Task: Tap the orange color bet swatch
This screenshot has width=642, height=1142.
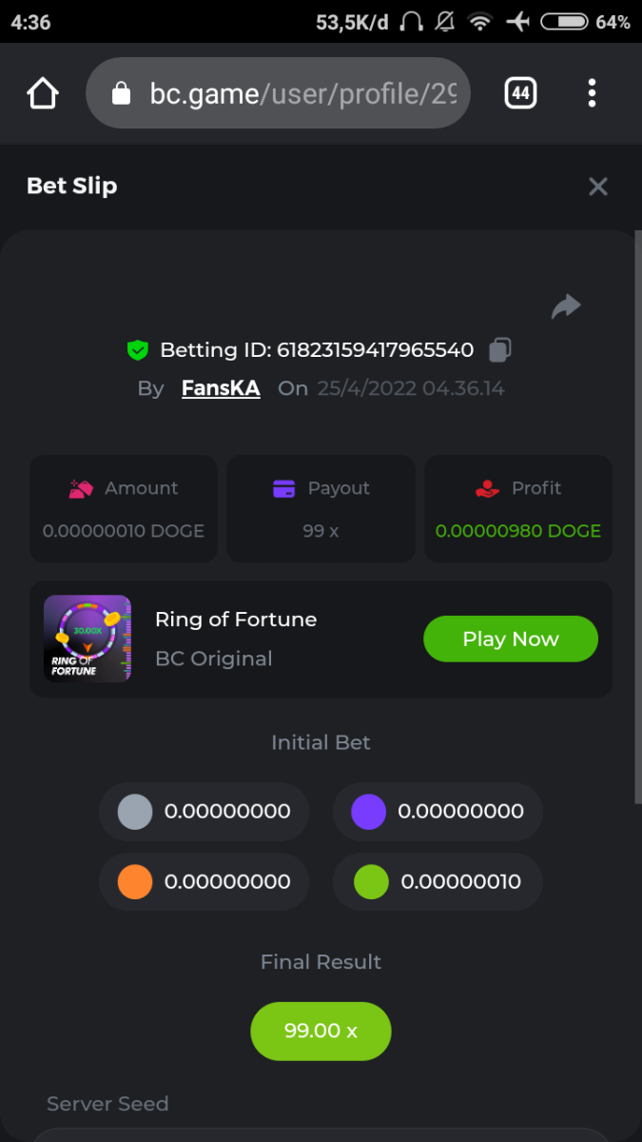Action: pyautogui.click(x=135, y=882)
